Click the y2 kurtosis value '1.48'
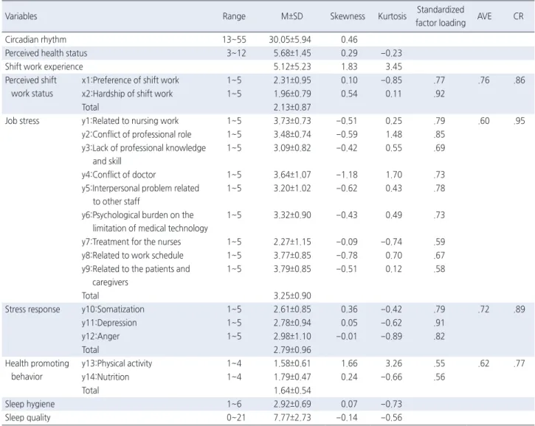The image size is (535, 426). click(x=394, y=134)
